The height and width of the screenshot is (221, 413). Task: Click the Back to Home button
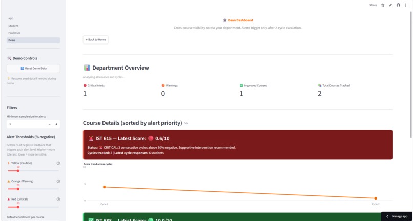96,40
